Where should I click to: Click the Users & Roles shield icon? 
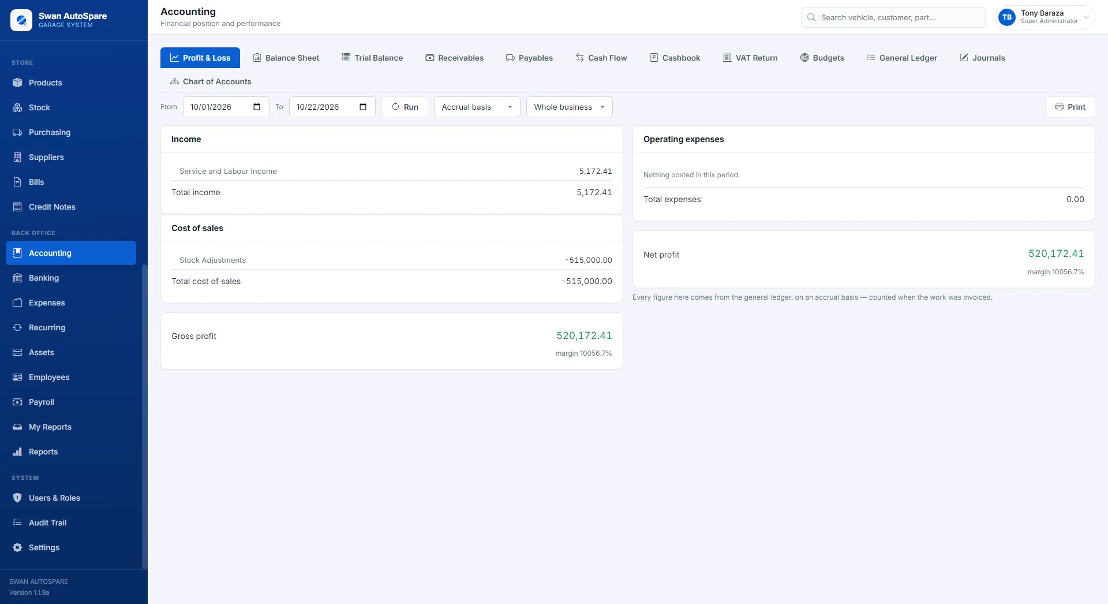tap(17, 498)
